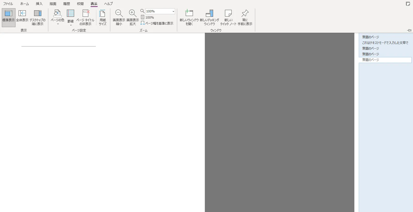Viewport: 413px width, 212px height.
Task: Reset zoom with the 100% button
Action: 147,17
